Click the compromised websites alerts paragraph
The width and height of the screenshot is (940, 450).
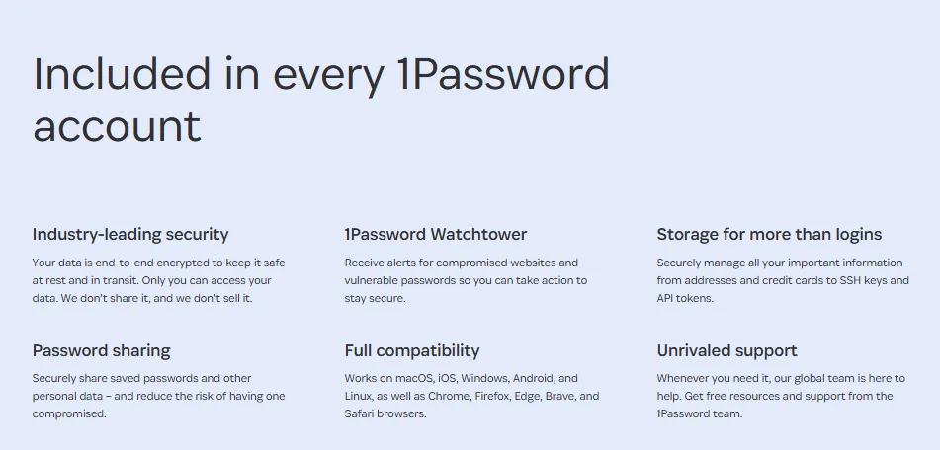point(466,280)
